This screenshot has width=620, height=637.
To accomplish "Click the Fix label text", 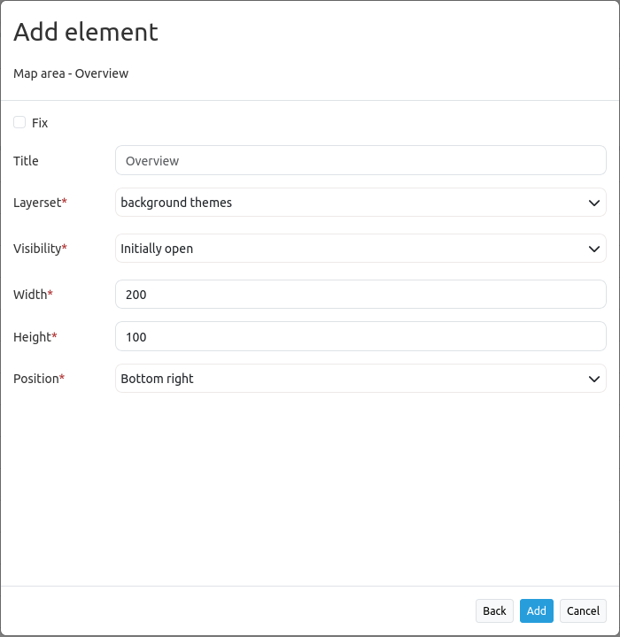I will (x=40, y=123).
